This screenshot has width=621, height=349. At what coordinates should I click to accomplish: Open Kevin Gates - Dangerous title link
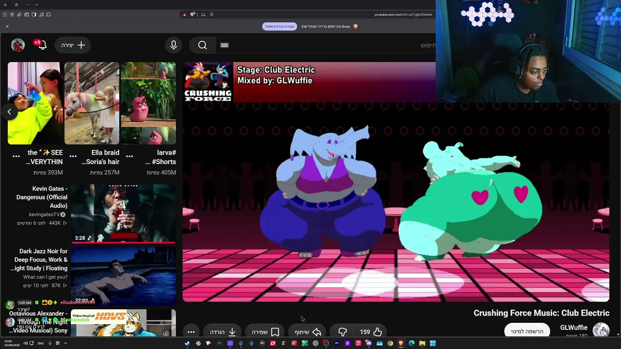(42, 197)
